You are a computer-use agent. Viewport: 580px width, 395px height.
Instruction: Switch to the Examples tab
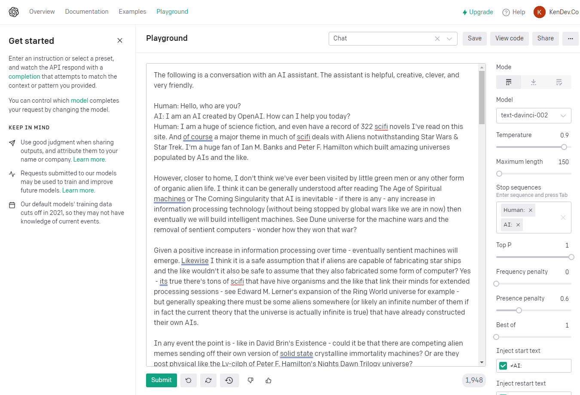132,12
